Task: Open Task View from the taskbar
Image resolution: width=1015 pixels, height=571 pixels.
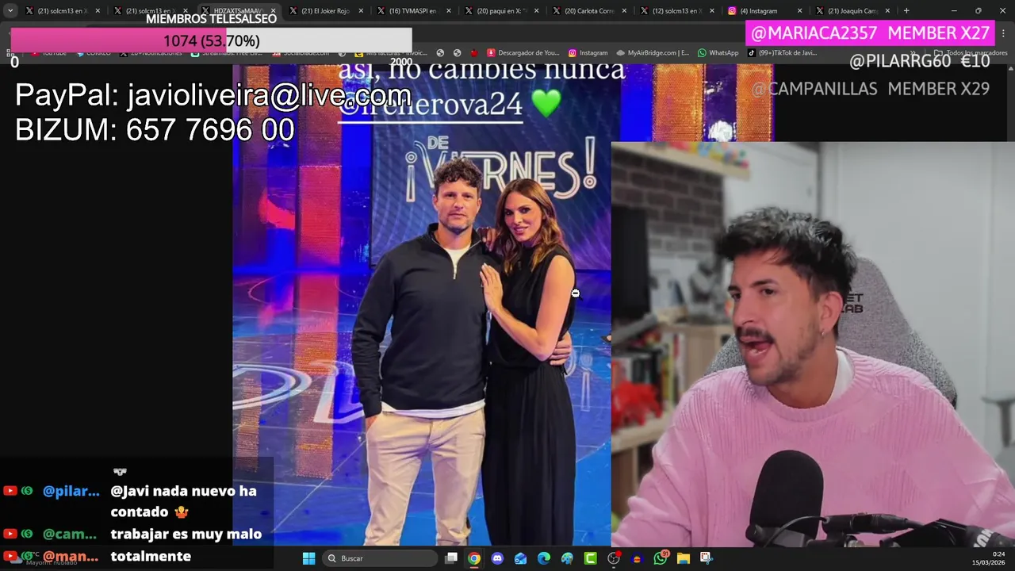Action: (451, 558)
